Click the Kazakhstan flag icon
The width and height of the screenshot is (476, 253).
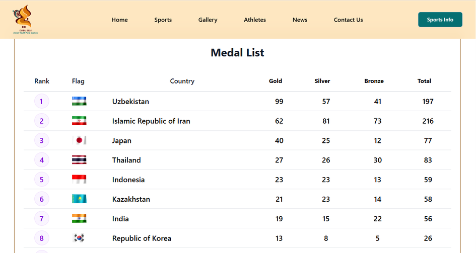pos(79,199)
